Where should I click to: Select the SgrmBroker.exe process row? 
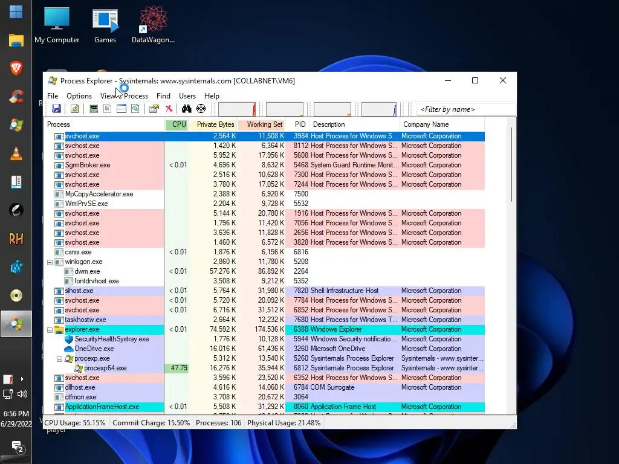tap(265, 165)
